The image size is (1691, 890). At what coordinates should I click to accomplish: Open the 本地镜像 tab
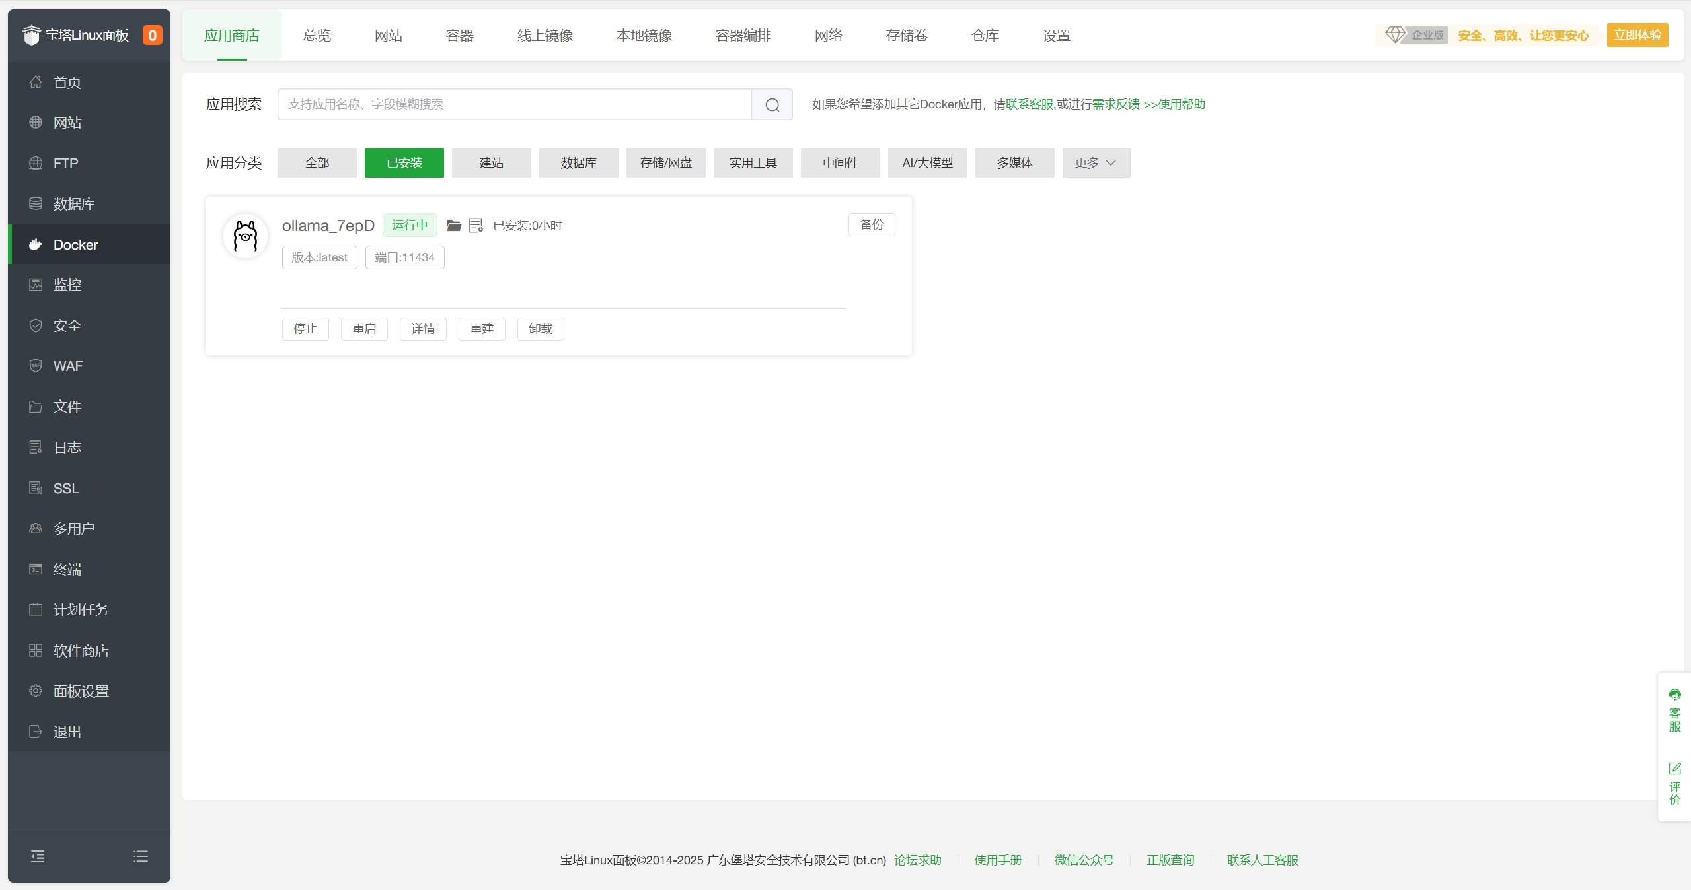click(644, 36)
